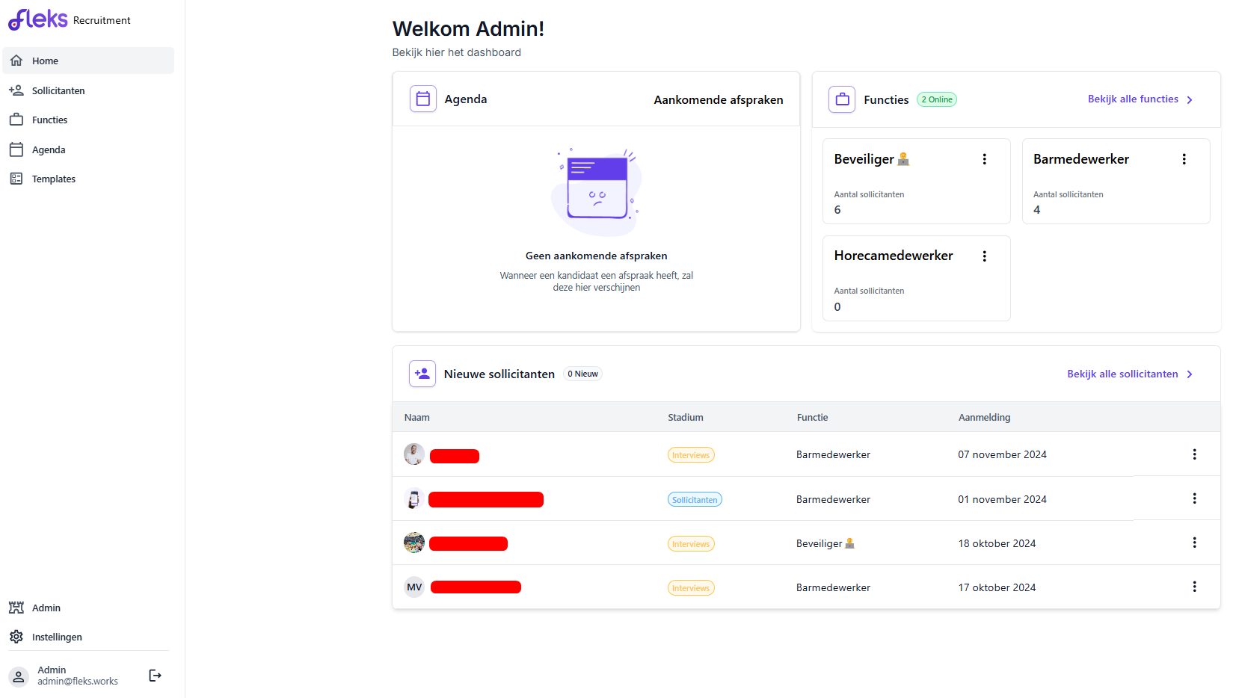Open the Sollicitanten section in the sidebar
The image size is (1233, 698).
click(58, 90)
